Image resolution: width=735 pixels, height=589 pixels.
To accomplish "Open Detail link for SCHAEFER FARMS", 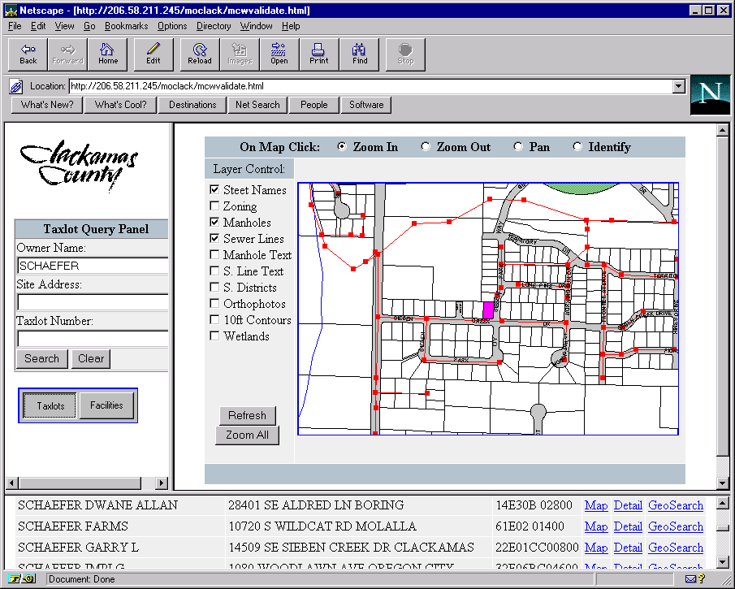I will [628, 526].
